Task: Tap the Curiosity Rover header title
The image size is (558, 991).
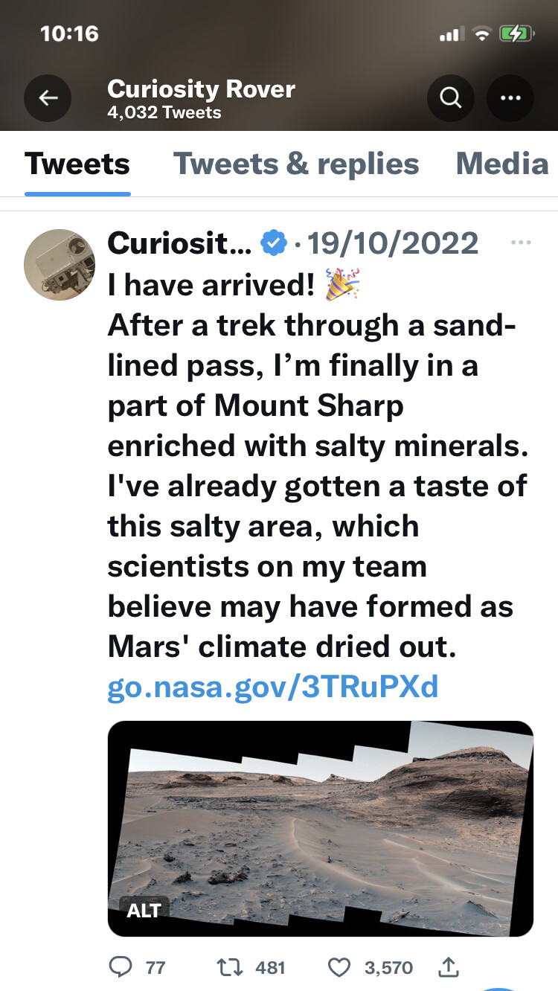Action: 201,89
